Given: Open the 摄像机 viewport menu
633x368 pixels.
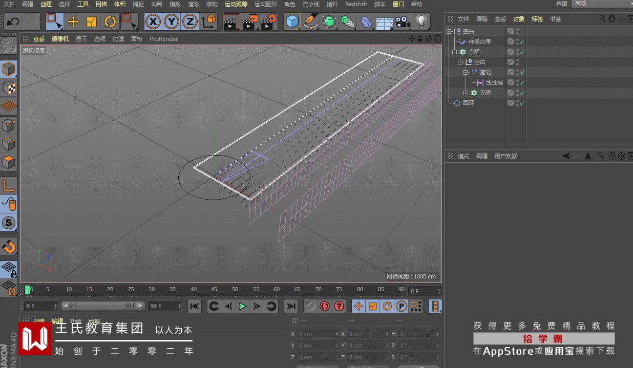Looking at the screenshot, I should pos(60,39).
